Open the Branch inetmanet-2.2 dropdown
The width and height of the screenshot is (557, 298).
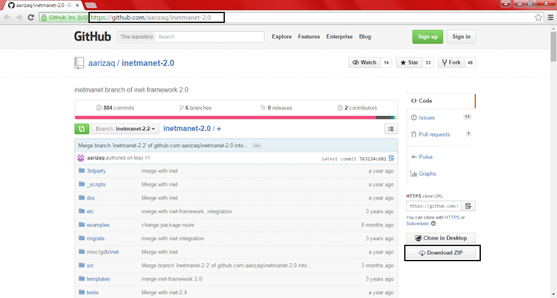(125, 129)
